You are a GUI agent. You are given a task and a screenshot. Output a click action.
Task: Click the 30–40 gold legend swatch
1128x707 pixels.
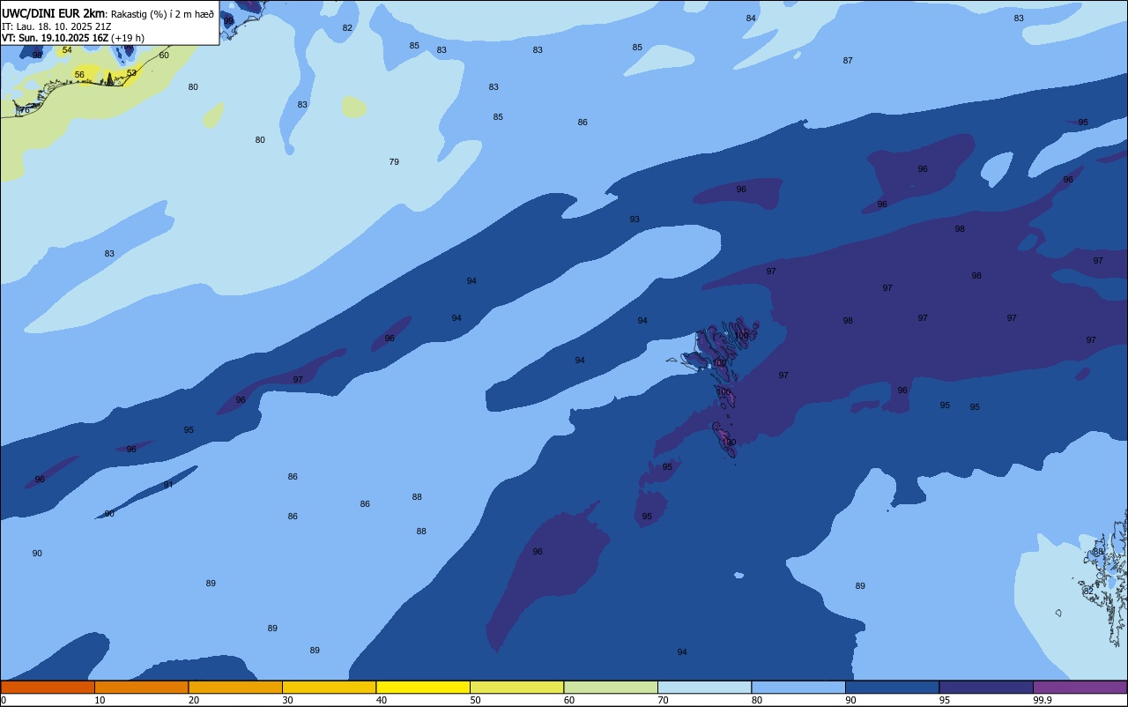point(329,687)
